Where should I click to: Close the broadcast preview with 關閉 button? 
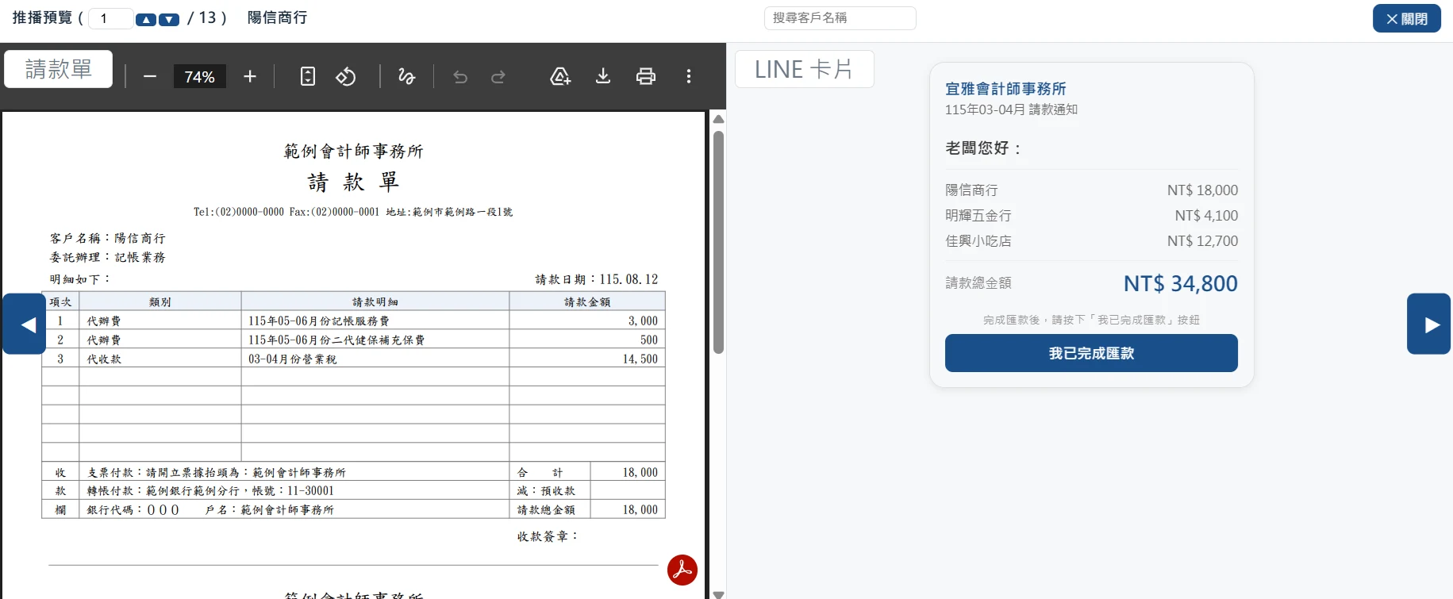click(x=1407, y=18)
